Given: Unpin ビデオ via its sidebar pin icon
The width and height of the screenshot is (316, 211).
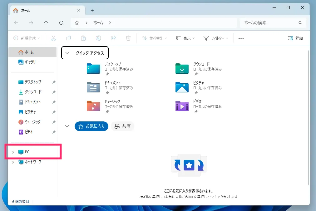Looking at the screenshot, I should pyautogui.click(x=54, y=132).
